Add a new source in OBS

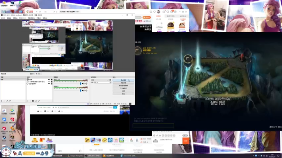click(x=28, y=101)
